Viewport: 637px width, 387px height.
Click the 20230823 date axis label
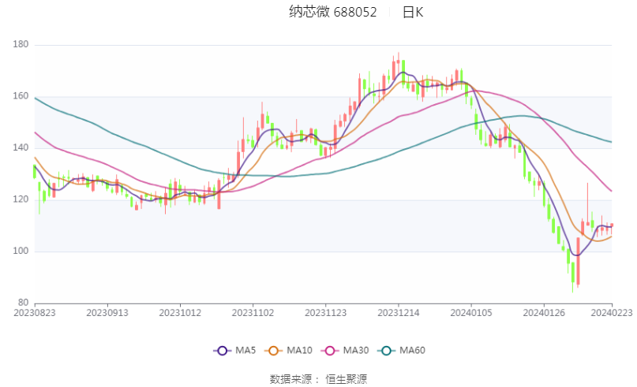(x=35, y=313)
